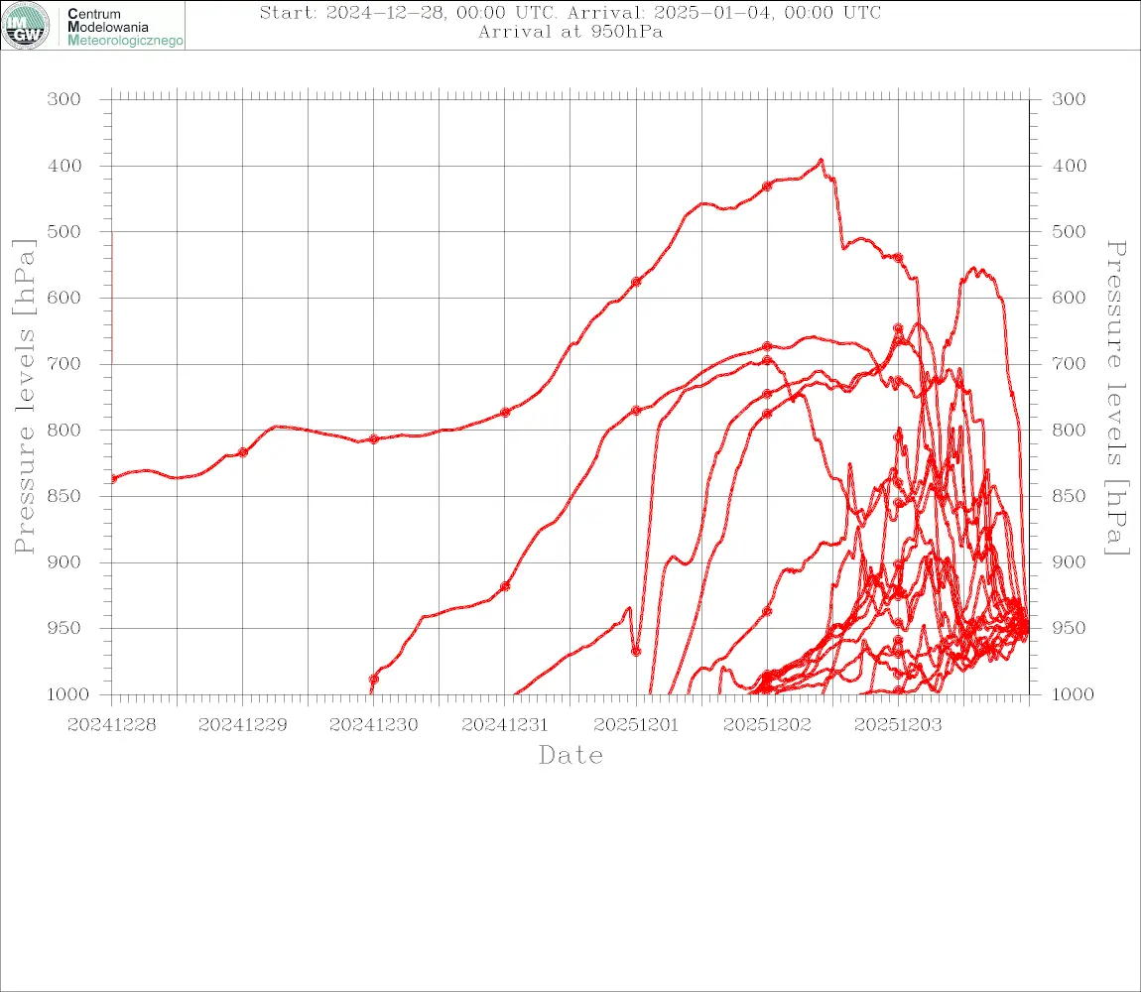The image size is (1141, 992).
Task: Click the trajectory marker at 20251201 near 785 hPa
Action: click(636, 411)
